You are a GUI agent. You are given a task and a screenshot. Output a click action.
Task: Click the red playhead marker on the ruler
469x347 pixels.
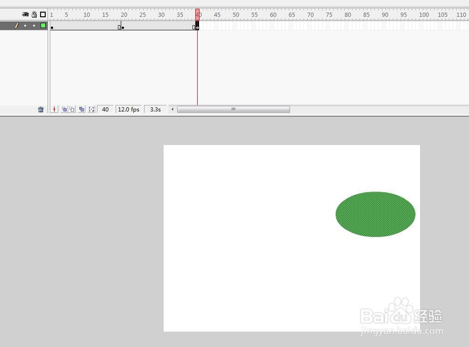pos(197,14)
